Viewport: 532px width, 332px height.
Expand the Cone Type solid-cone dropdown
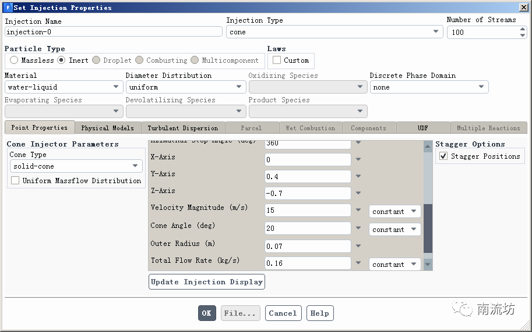[76, 166]
